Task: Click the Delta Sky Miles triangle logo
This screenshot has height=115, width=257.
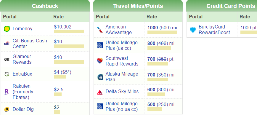Action: tap(100, 92)
